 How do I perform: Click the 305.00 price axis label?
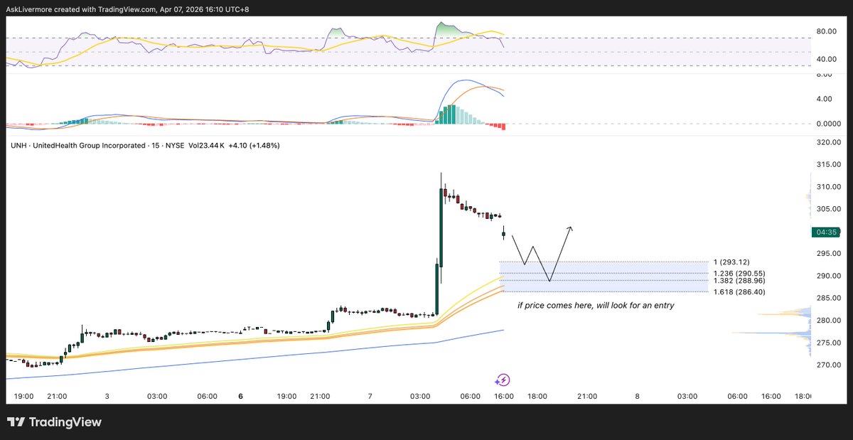click(x=828, y=209)
